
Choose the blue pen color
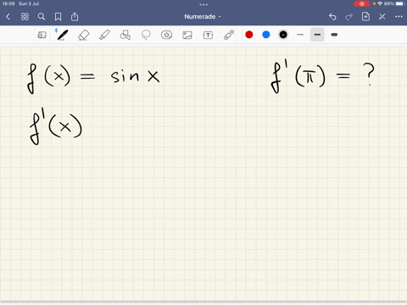point(266,35)
